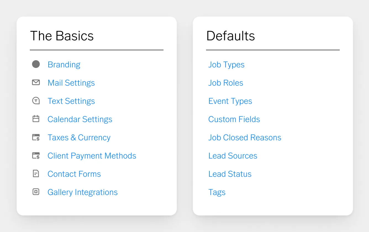Click the Contact Forms document icon
The image size is (369, 232).
(36, 174)
